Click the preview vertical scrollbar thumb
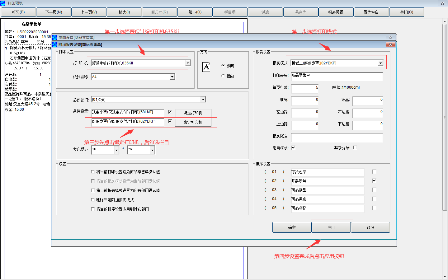 445,117
